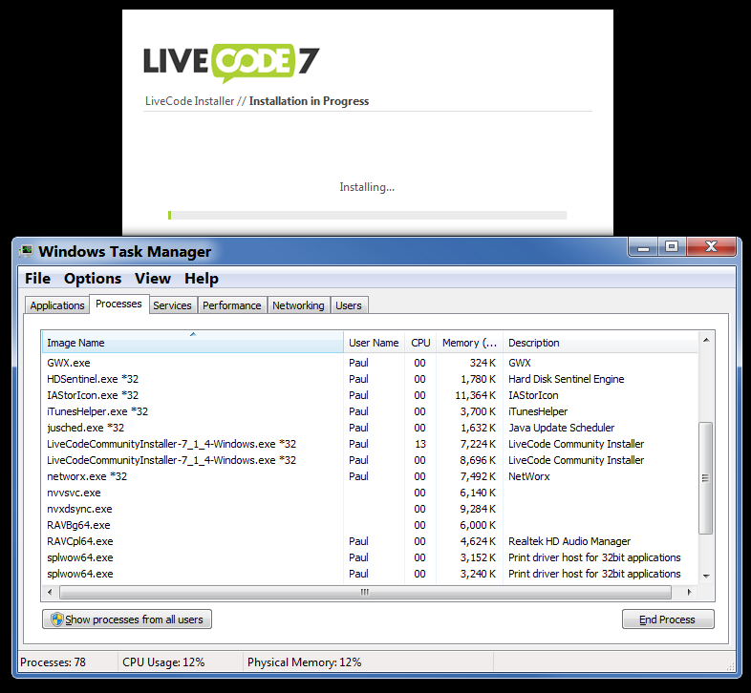Select splwow64.exe with 3,240 K memory
The height and width of the screenshot is (693, 751).
point(370,574)
